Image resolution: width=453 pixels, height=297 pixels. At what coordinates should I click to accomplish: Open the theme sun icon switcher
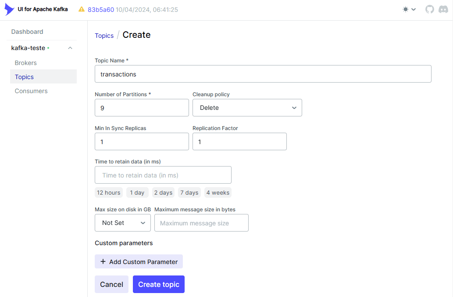point(409,9)
